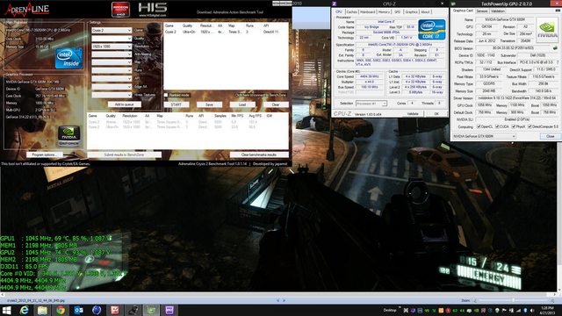Toggle the OpenCL checkbox in GPU-Z
This screenshot has width=562, height=316.
pyautogui.click(x=479, y=126)
